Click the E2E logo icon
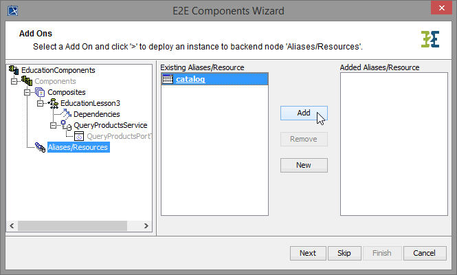The width and height of the screenshot is (457, 275). (x=430, y=38)
